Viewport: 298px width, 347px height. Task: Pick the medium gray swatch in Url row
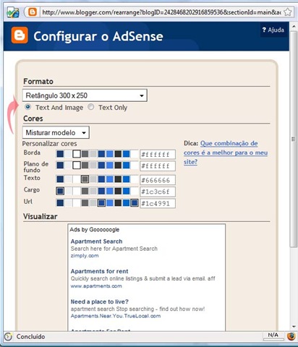pyautogui.click(x=85, y=203)
